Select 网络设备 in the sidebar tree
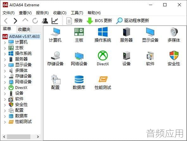 point(23,82)
